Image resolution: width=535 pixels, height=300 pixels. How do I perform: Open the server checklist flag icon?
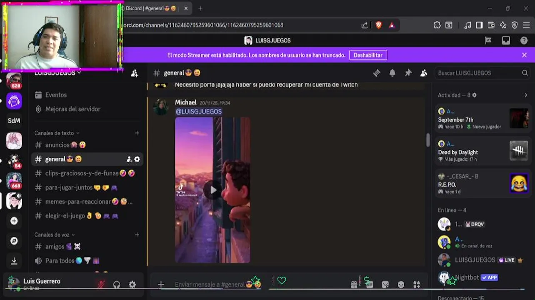pyautogui.click(x=488, y=40)
